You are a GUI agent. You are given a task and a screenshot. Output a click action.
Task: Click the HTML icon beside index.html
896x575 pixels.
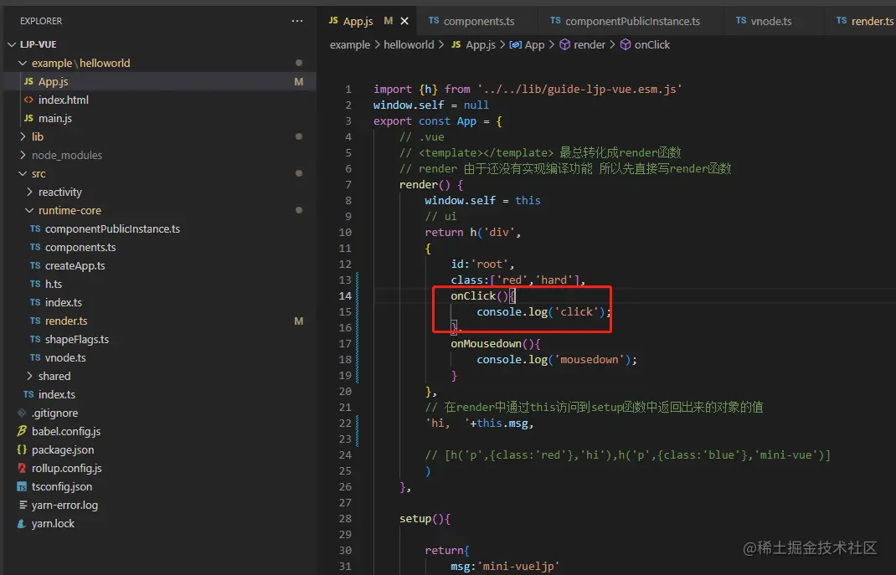tap(28, 100)
